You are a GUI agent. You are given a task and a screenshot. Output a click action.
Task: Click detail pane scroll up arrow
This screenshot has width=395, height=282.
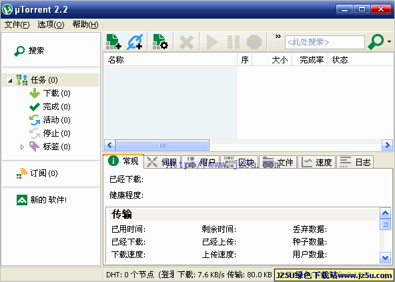(x=385, y=213)
